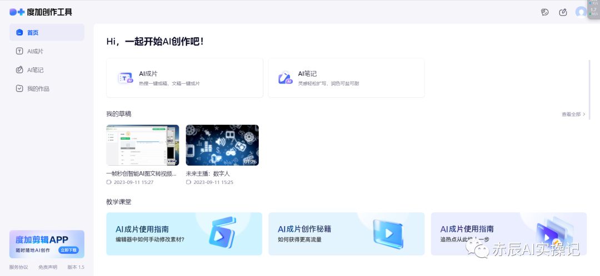Click the 首页 home icon in the sidebar

[x=19, y=33]
